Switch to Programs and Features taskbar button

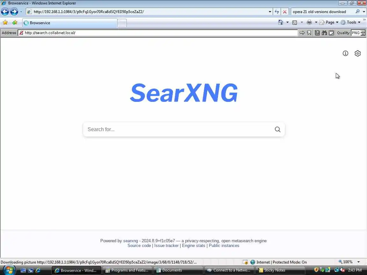click(x=127, y=270)
